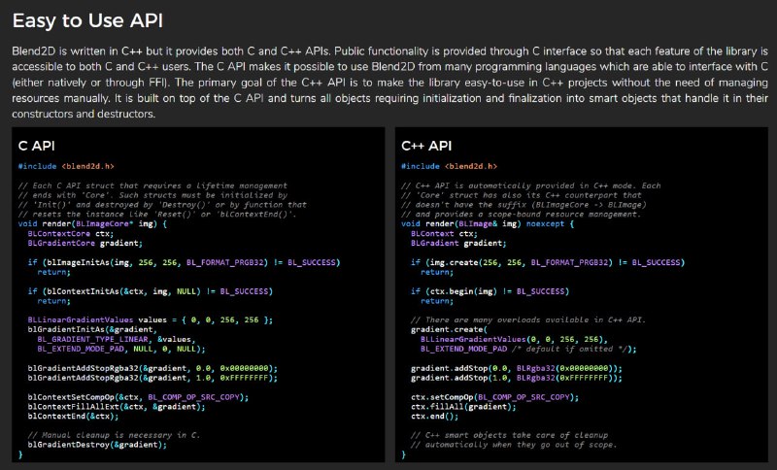Click 'gradient.addStop(1.0, BLRgba32(0xFFFFFFFF));' line
The height and width of the screenshot is (470, 777).
[x=517, y=378]
